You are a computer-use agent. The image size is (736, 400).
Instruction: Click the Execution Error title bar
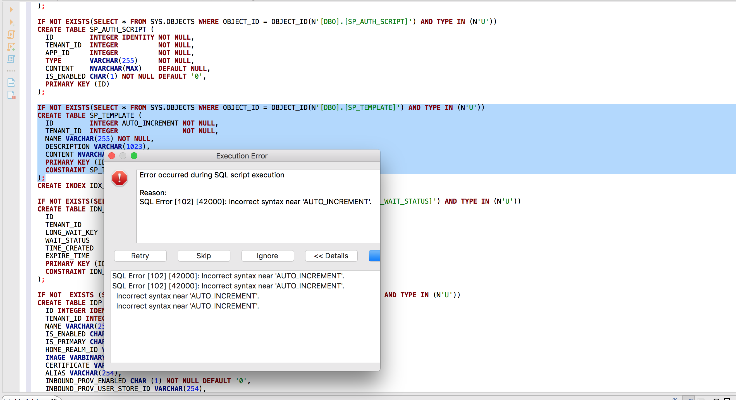pyautogui.click(x=242, y=156)
